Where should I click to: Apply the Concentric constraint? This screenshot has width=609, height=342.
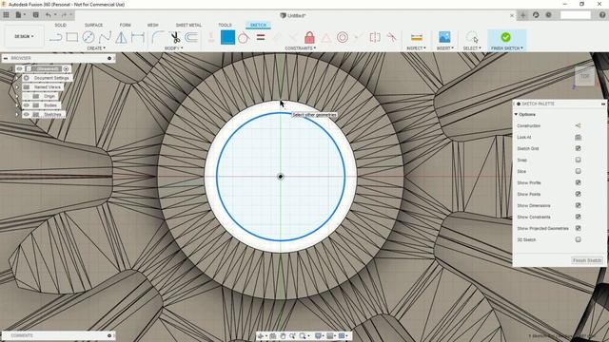(343, 37)
